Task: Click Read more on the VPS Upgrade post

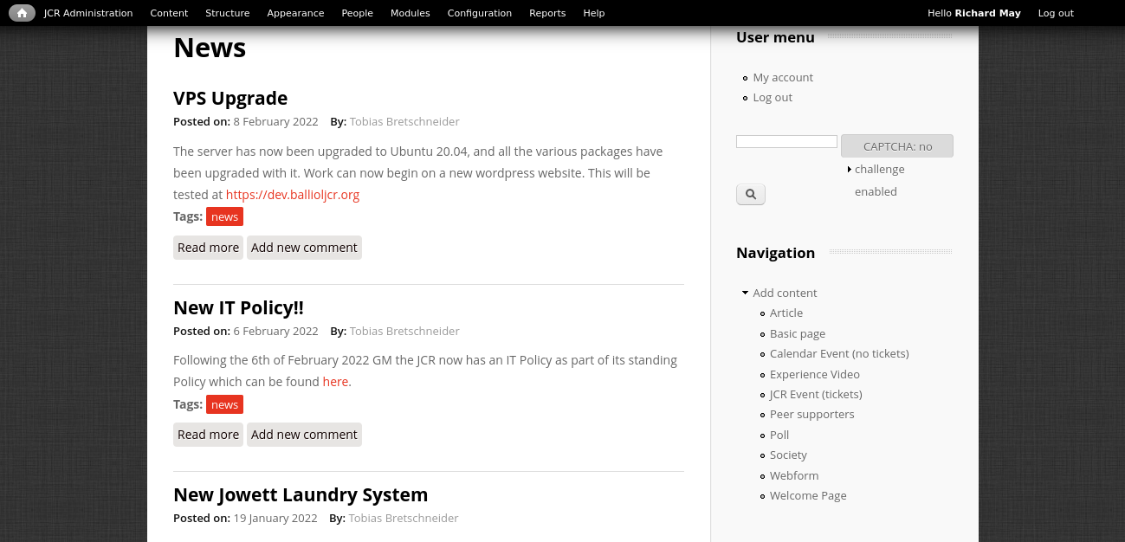Action: coord(208,248)
